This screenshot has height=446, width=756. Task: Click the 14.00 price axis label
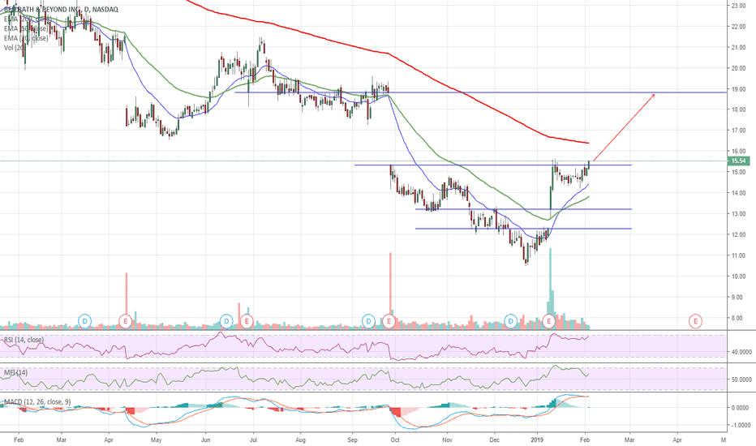[738, 193]
